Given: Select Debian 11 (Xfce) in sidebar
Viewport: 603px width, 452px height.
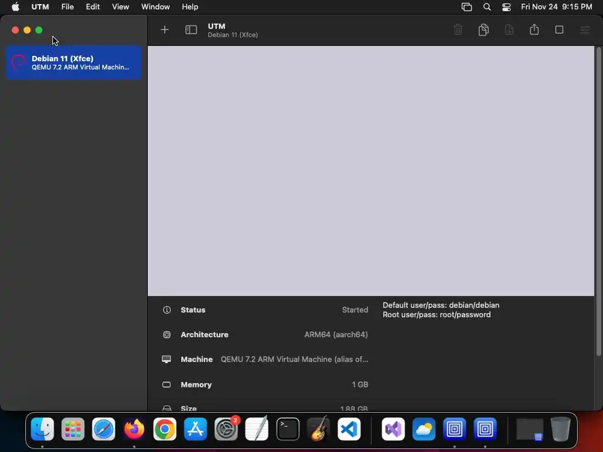Looking at the screenshot, I should pyautogui.click(x=74, y=62).
